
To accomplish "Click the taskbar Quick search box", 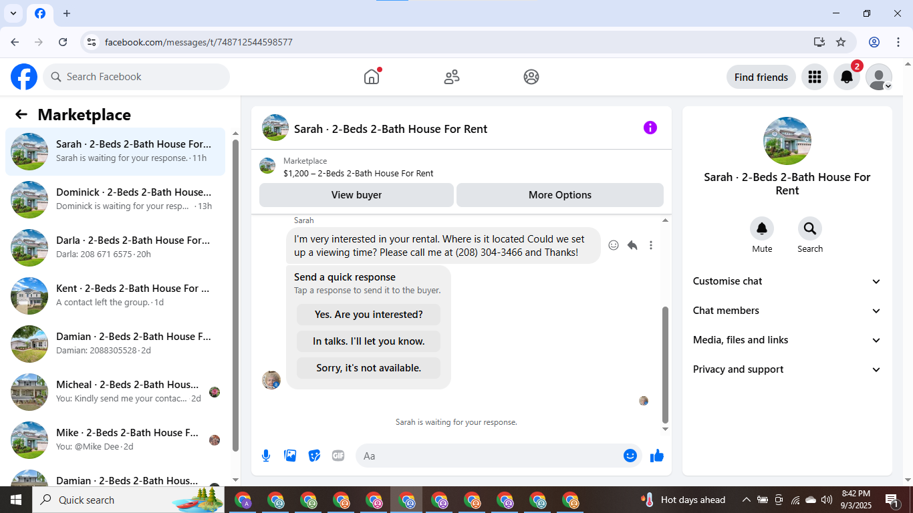I will pyautogui.click(x=129, y=500).
